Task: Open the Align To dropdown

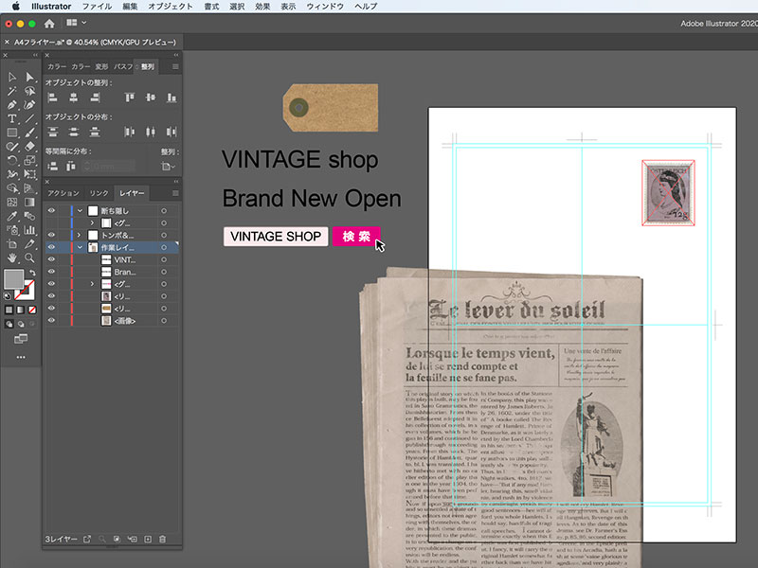Action: (x=169, y=167)
